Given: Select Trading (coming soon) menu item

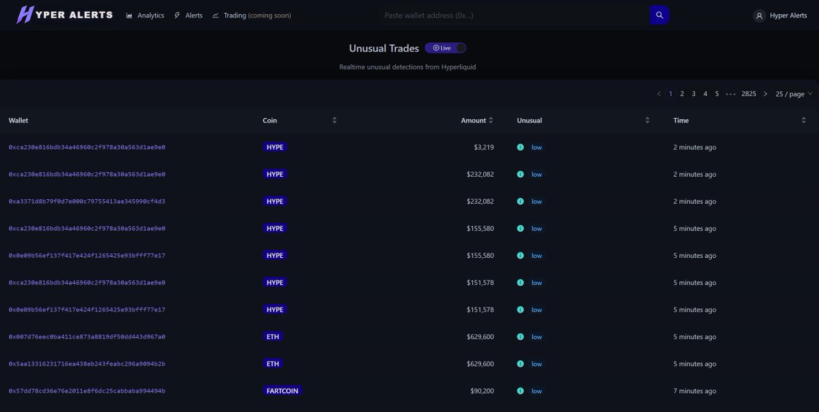Looking at the screenshot, I should (x=251, y=15).
